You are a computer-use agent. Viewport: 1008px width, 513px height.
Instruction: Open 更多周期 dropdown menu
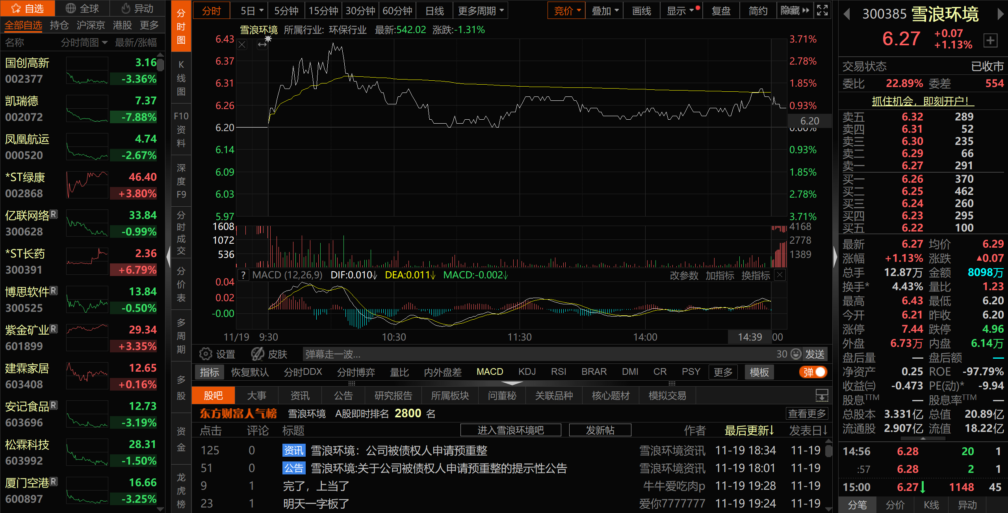[481, 11]
